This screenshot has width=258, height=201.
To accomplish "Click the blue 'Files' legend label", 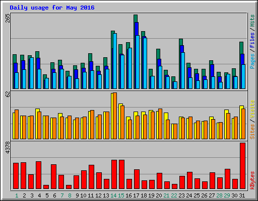I will pos(252,40).
